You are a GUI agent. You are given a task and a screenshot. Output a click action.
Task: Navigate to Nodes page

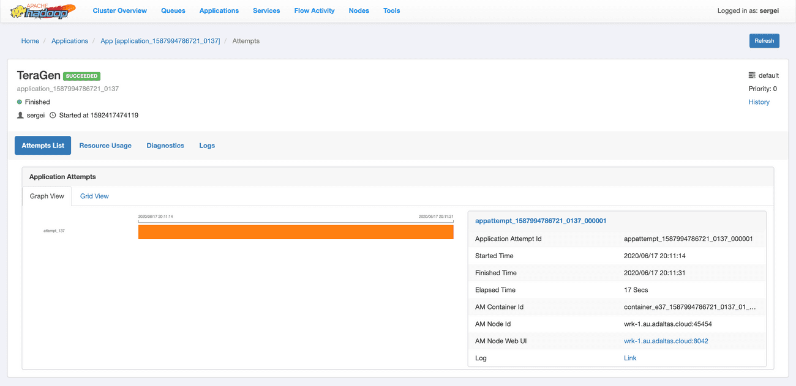tap(359, 11)
